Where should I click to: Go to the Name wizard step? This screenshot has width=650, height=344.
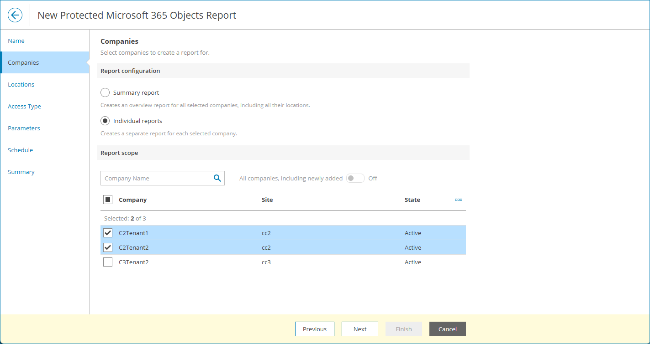16,41
